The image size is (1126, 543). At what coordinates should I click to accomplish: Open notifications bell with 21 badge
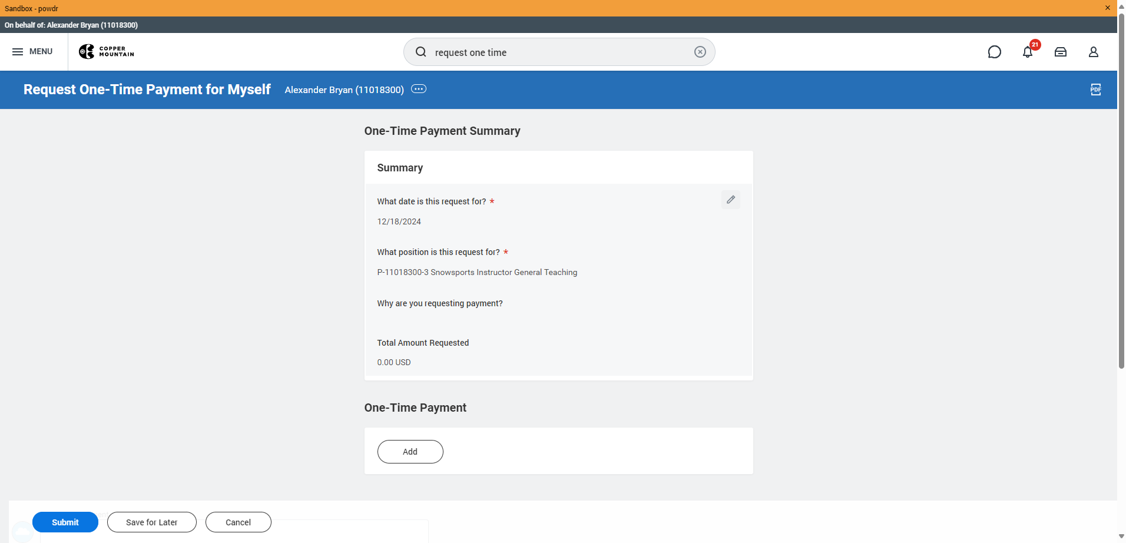pos(1028,51)
